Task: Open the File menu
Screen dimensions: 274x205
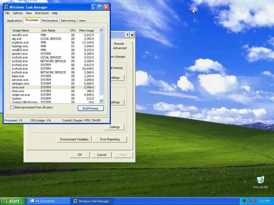Action: [7, 13]
